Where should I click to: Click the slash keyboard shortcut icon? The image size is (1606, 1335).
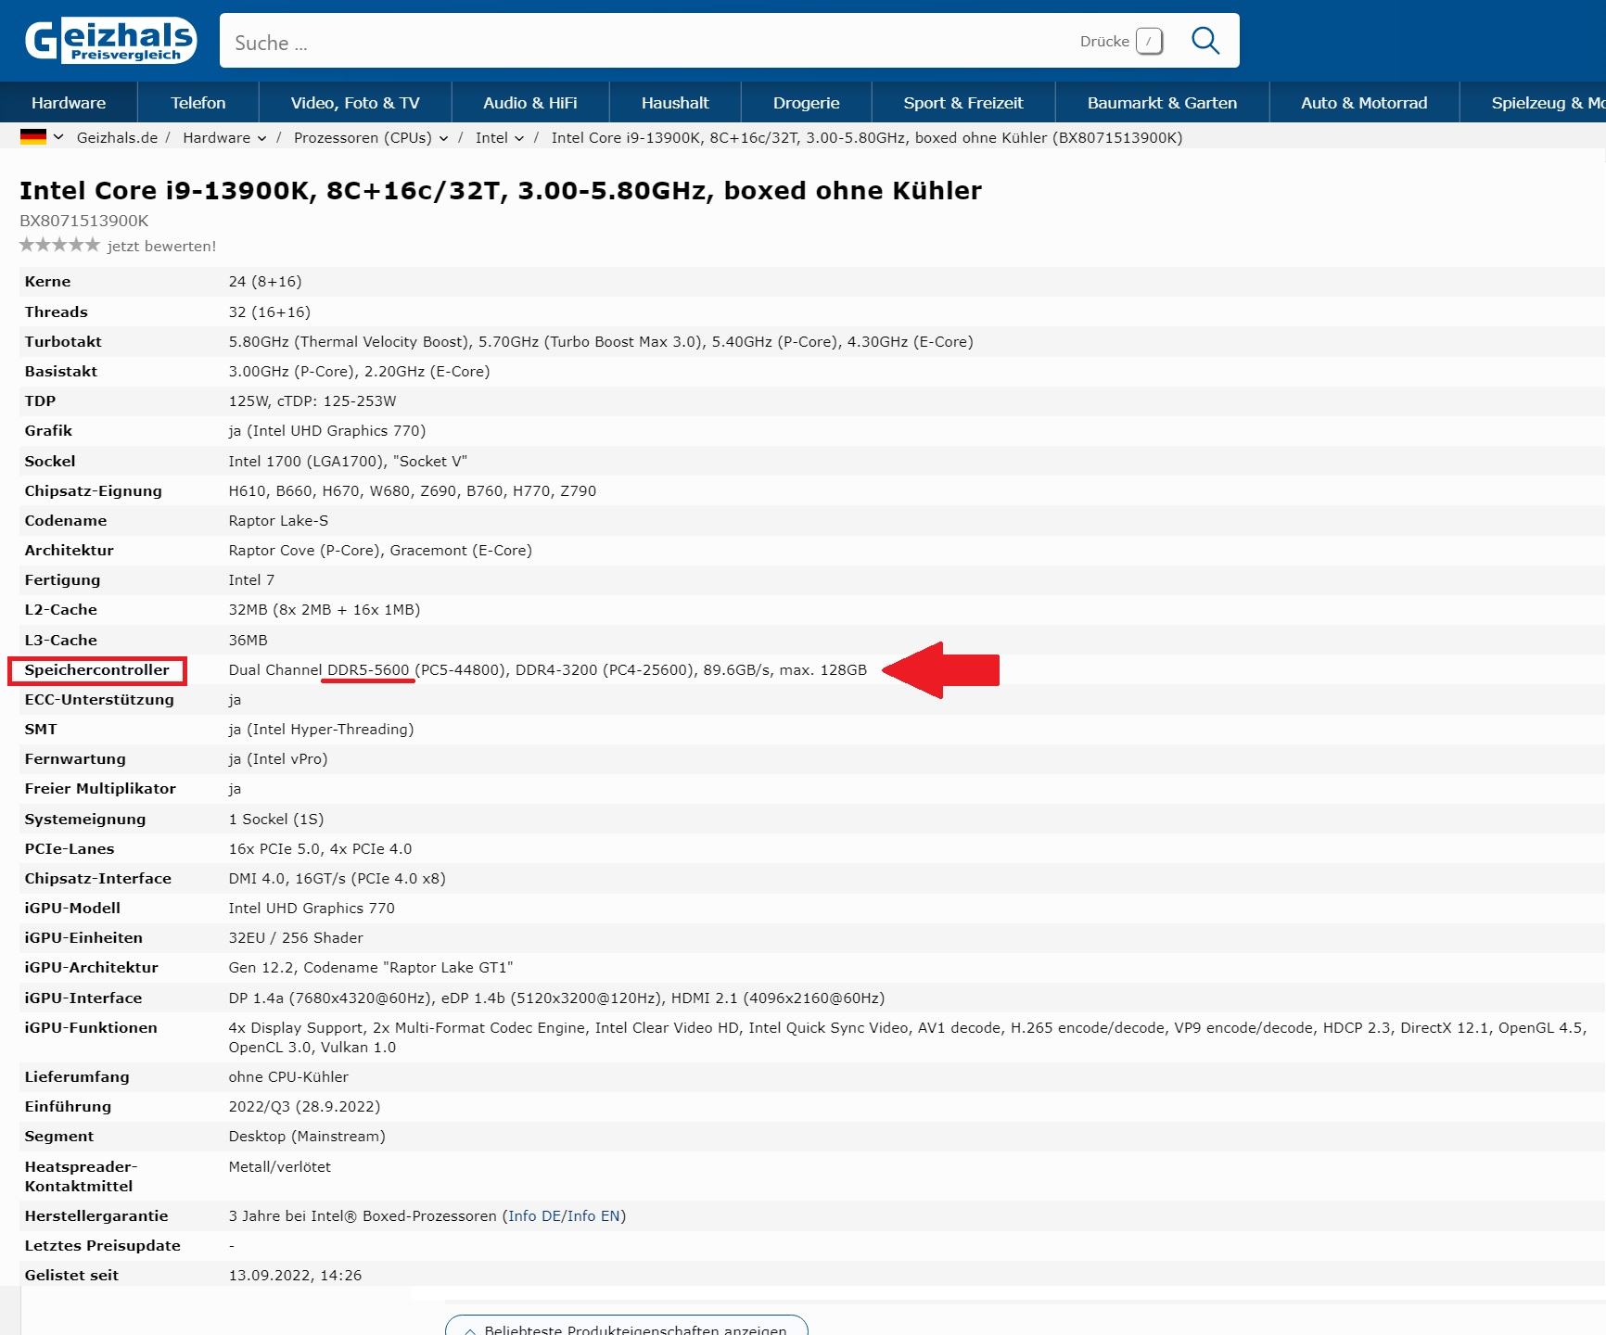click(x=1149, y=41)
